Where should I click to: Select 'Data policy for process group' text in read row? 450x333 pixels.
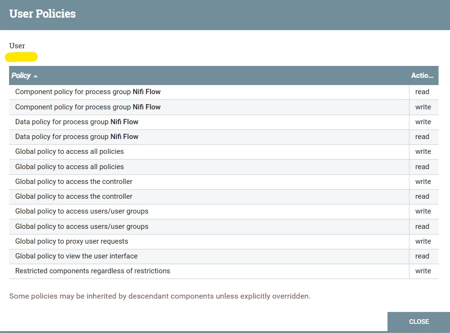pyautogui.click(x=62, y=137)
